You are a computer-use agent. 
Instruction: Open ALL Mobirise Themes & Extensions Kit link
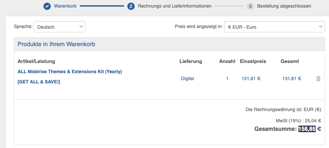click(x=70, y=72)
